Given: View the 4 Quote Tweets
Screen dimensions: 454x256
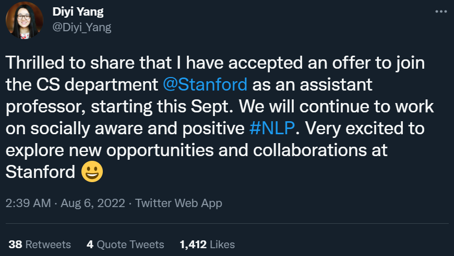Looking at the screenshot, I should point(125,244).
